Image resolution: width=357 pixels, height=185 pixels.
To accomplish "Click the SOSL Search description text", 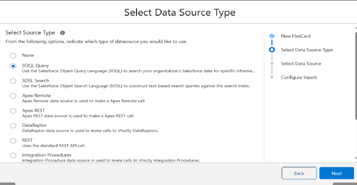I will 136,86.
